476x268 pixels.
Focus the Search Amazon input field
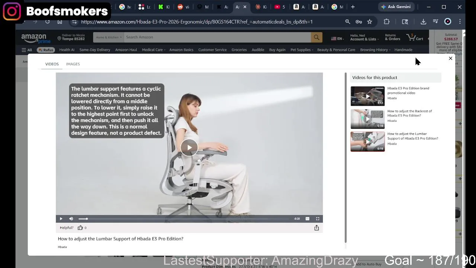tap(217, 37)
